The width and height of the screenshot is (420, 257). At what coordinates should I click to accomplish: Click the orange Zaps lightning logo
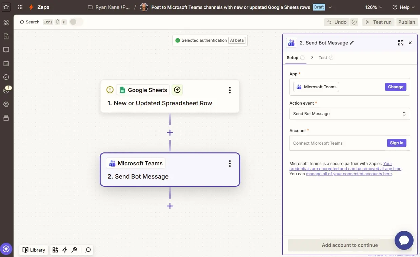pos(31,7)
